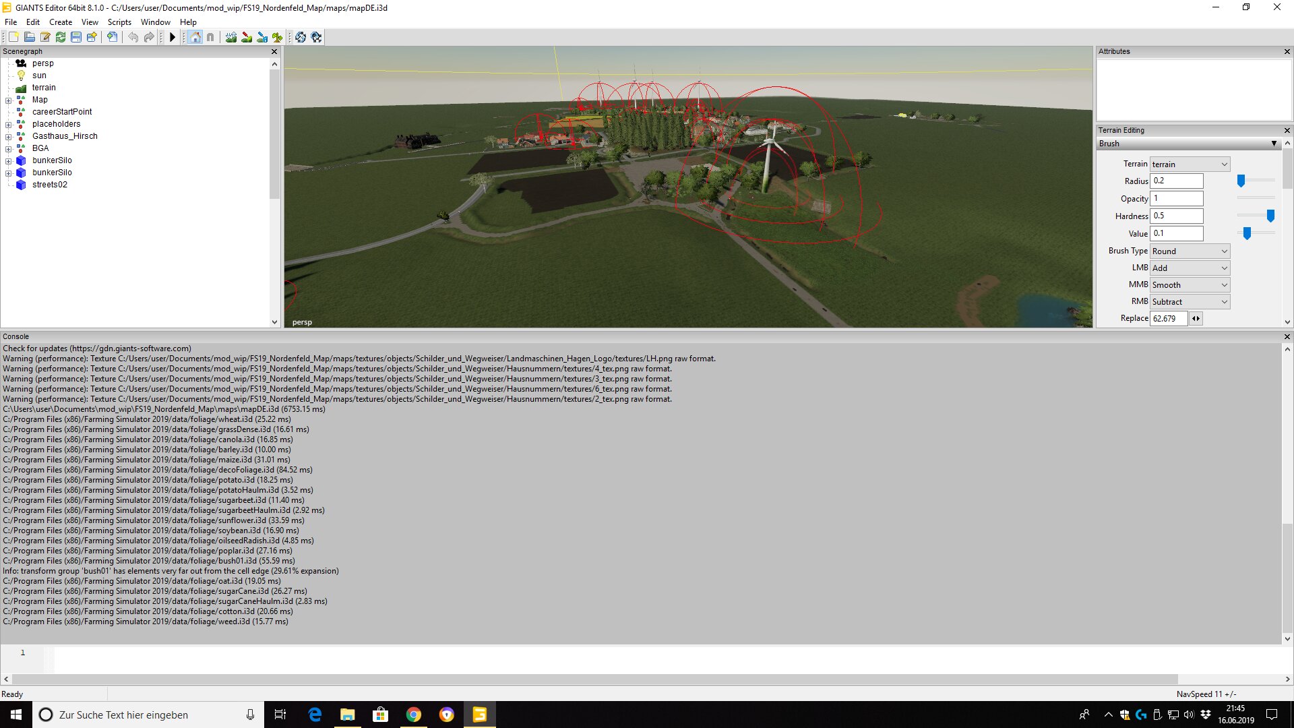Toggle the home navigation mode button
Screen dimensions: 1294x728
pos(195,37)
